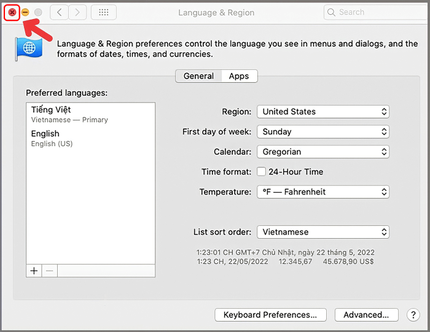Open the List sort order dropdown

tap(323, 232)
